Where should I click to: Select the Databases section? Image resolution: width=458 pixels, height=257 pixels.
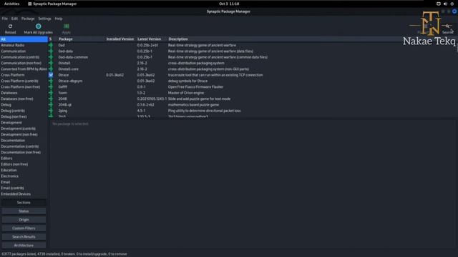[24, 93]
